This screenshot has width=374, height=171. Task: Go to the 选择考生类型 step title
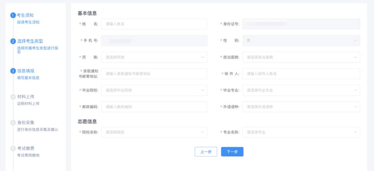[30, 41]
